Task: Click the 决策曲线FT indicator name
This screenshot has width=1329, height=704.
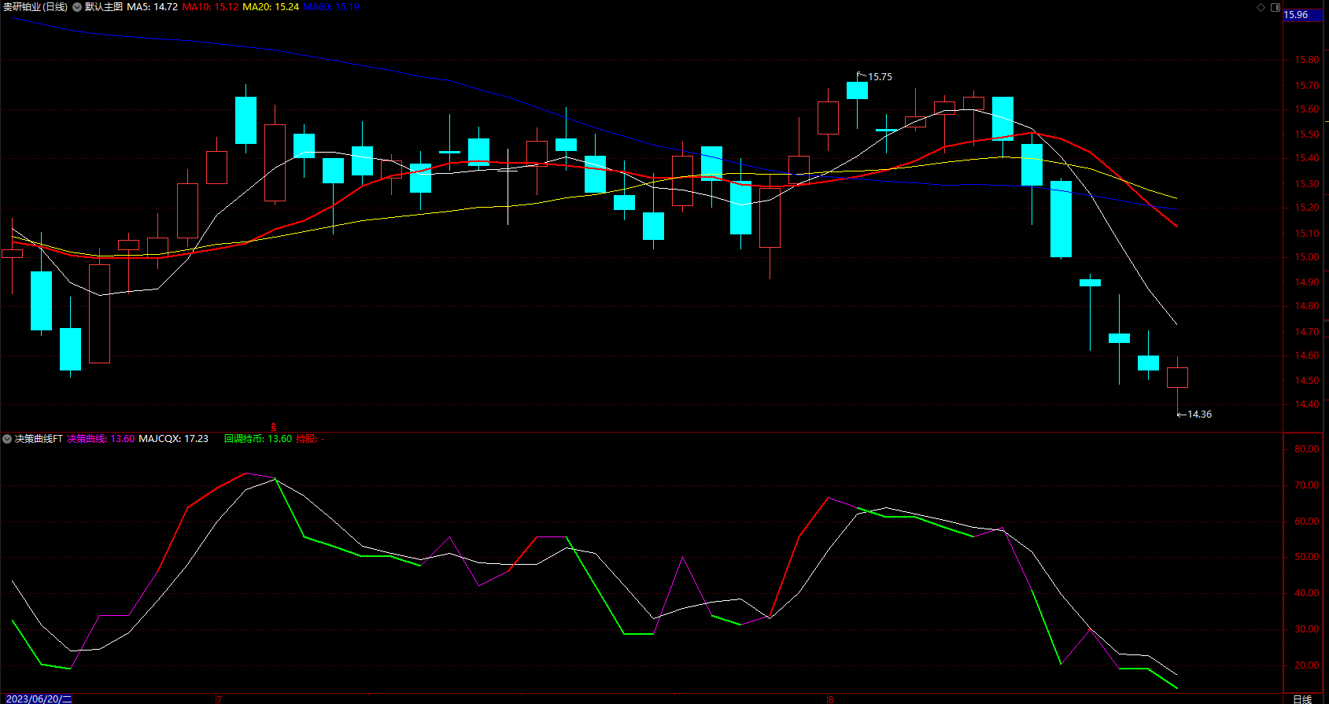Action: point(39,439)
